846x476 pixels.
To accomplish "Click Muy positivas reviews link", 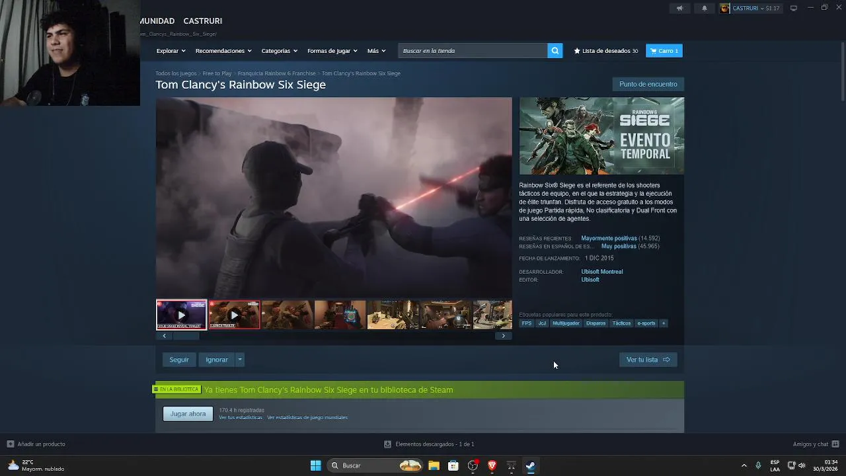I will pos(619,246).
